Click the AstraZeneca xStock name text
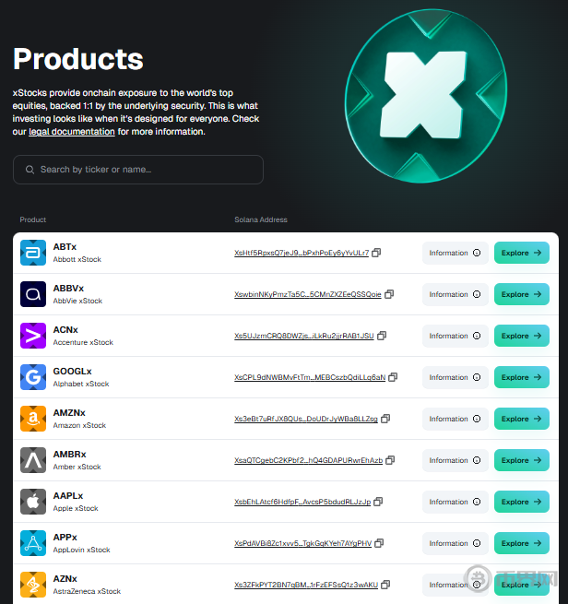The width and height of the screenshot is (568, 604). coord(87,591)
